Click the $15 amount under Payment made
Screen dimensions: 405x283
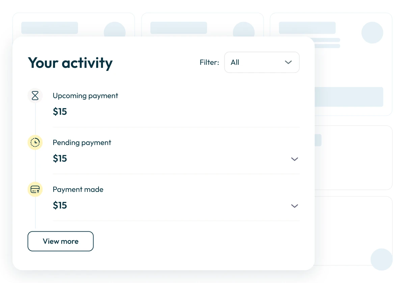click(60, 205)
